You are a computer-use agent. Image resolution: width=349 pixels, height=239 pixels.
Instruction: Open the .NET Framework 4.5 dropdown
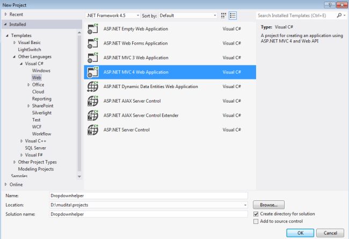pyautogui.click(x=113, y=16)
